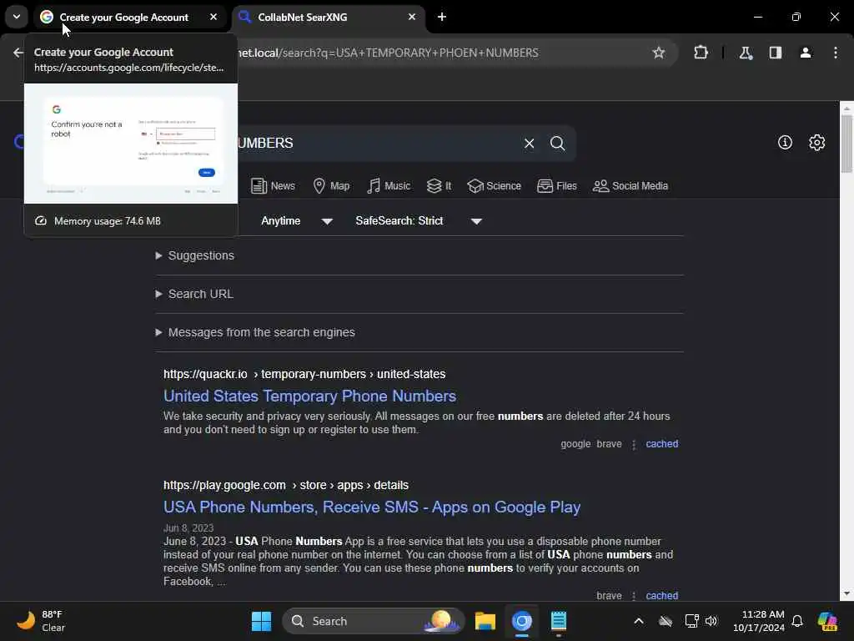Click the SearXNG search input field

(376, 144)
